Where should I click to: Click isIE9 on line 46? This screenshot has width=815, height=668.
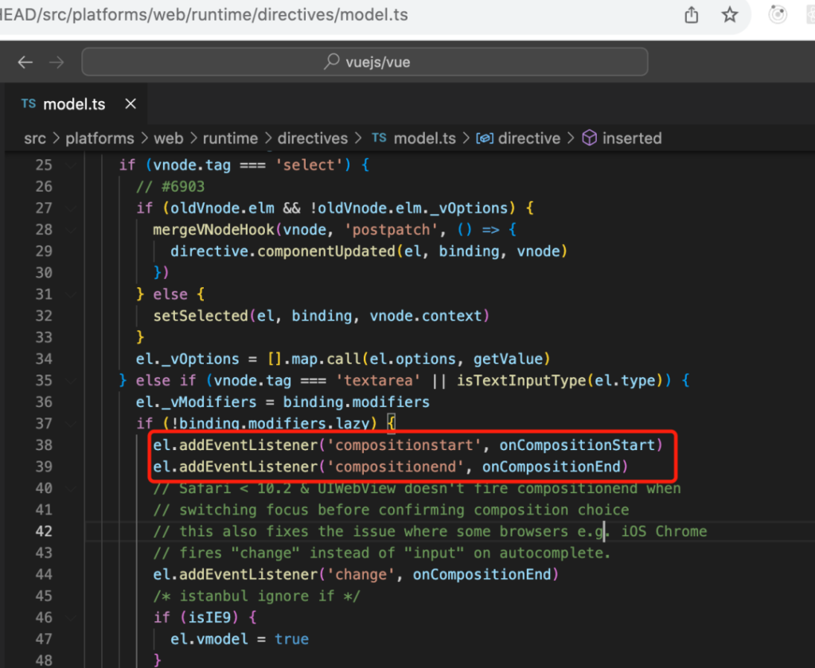coord(209,618)
